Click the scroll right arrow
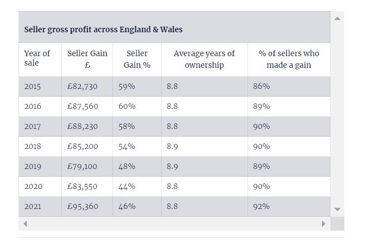This screenshot has height=244, width=380. 323,223
